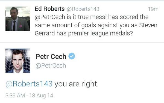This screenshot has height=103, width=164.
Task: Click the "you are right" reply text
Action: click(x=76, y=84)
